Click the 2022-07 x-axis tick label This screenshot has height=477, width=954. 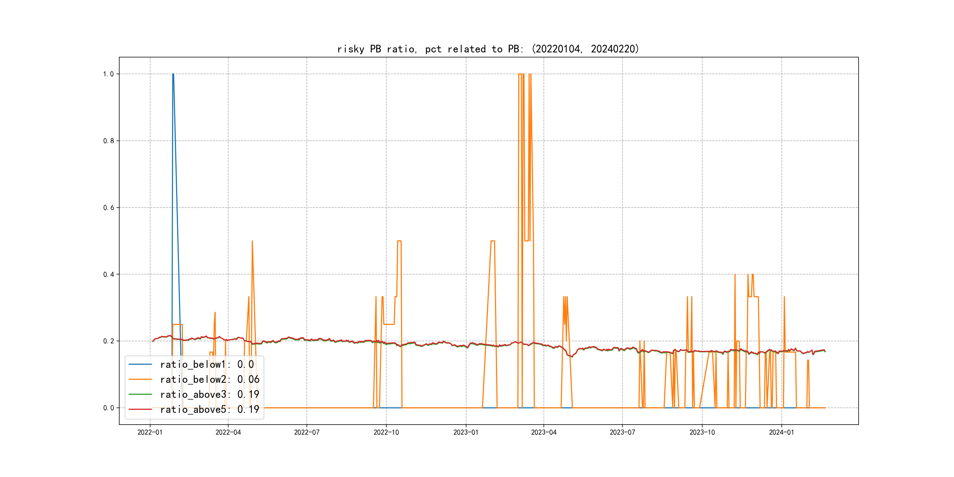(307, 432)
